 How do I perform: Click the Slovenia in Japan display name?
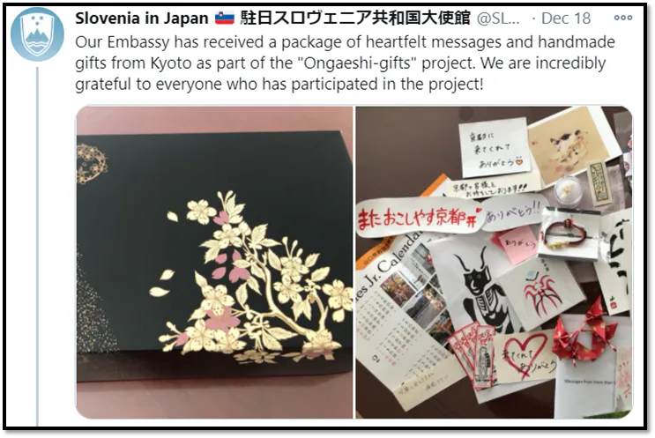[142, 18]
